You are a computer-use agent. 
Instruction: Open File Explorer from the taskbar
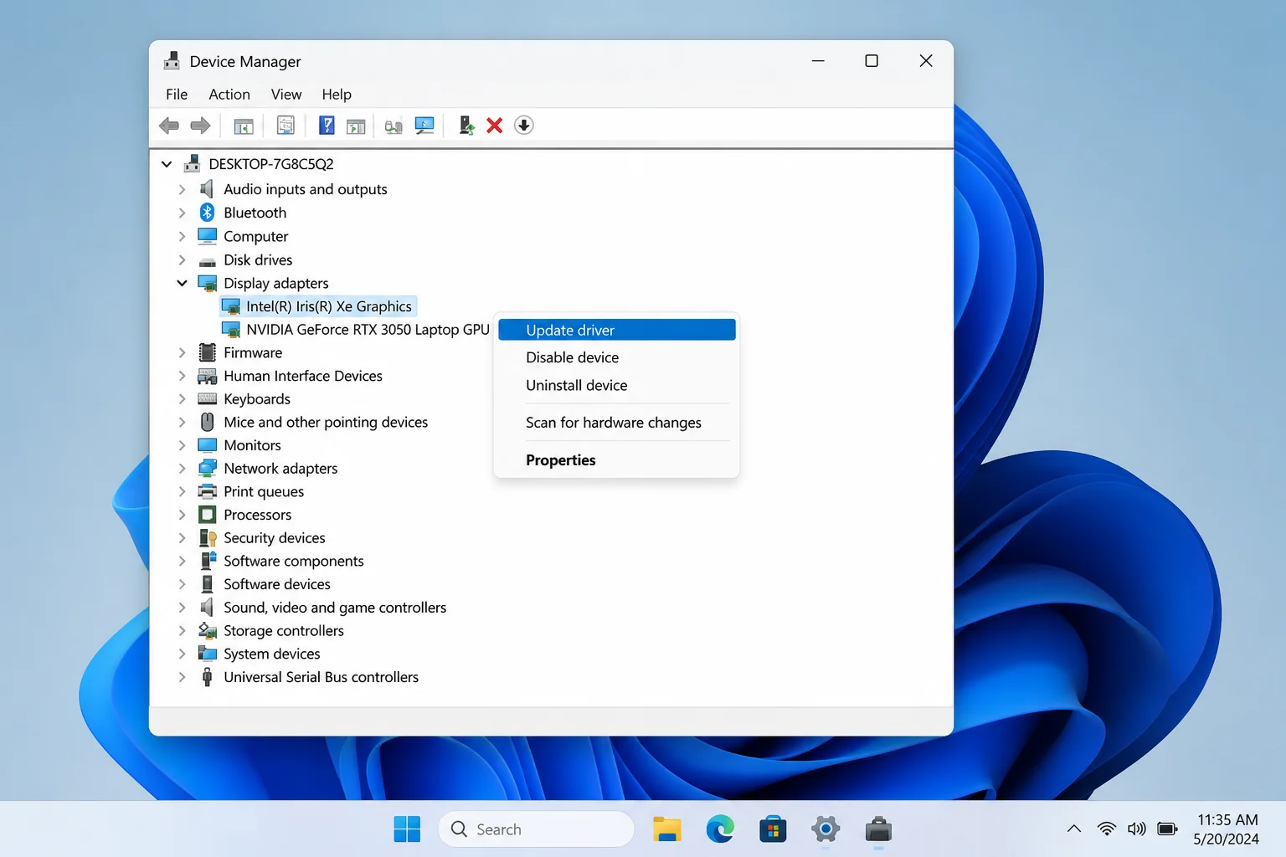[x=667, y=829]
